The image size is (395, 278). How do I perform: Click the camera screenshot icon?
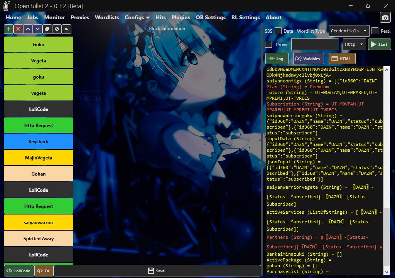(385, 18)
